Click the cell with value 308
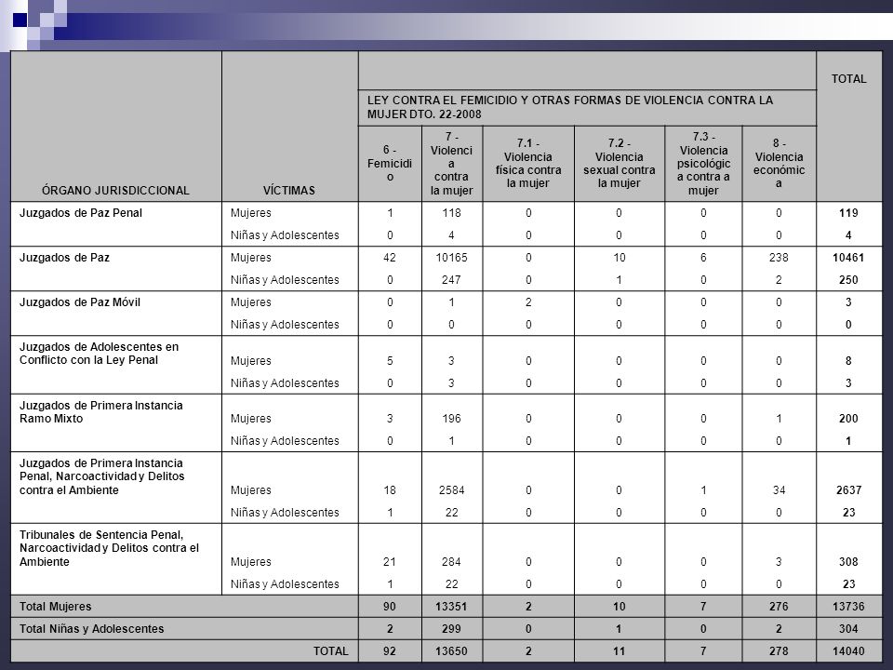 848,562
